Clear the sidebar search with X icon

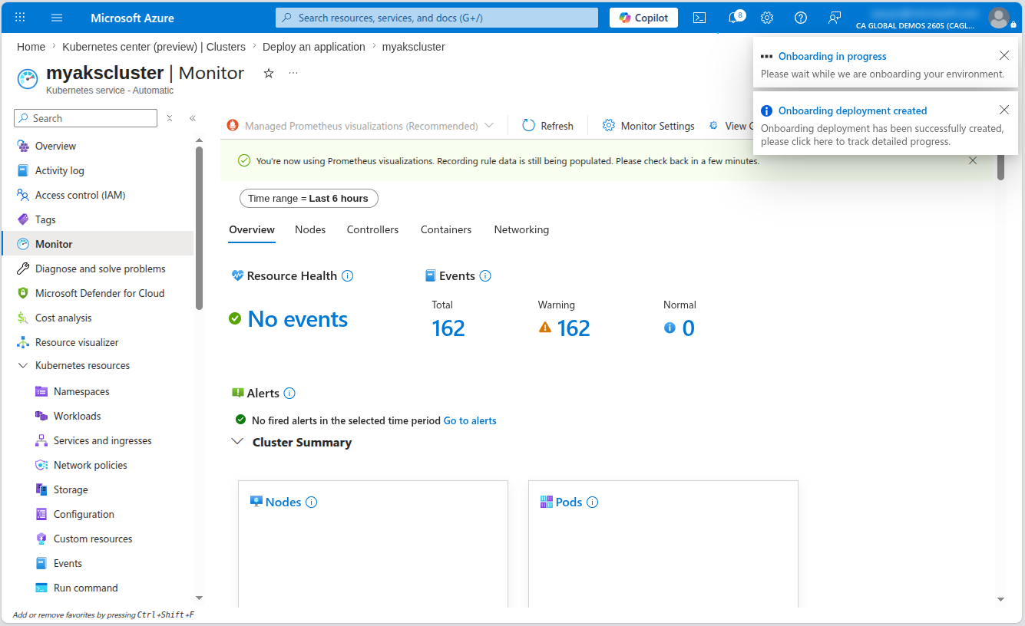[170, 118]
